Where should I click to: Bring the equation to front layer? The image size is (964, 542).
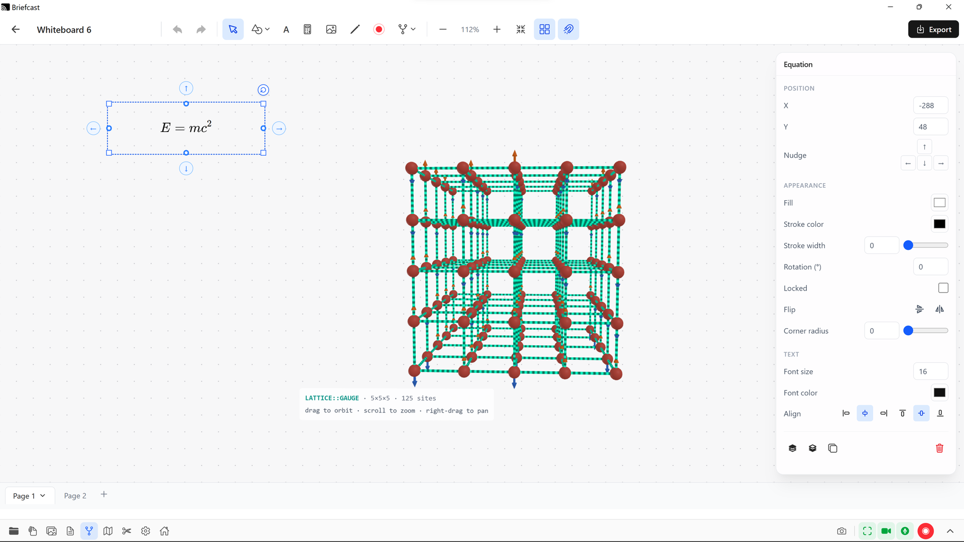[x=792, y=448]
